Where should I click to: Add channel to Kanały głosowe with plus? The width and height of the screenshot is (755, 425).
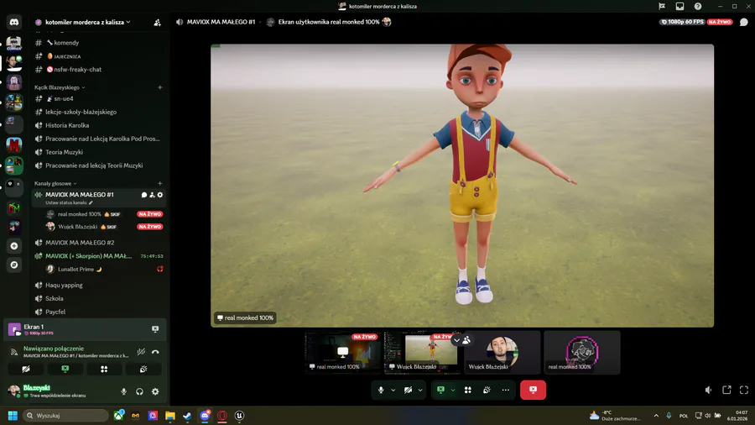coord(160,183)
